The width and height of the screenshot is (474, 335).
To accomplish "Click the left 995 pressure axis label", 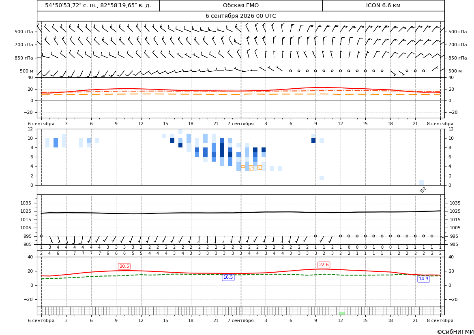I will 26,236.
